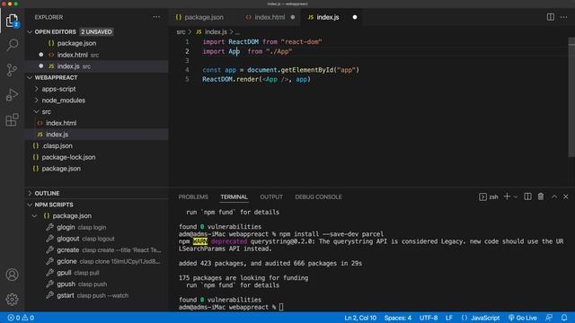The image size is (575, 323).
Task: Close the terminal panel
Action: click(565, 196)
